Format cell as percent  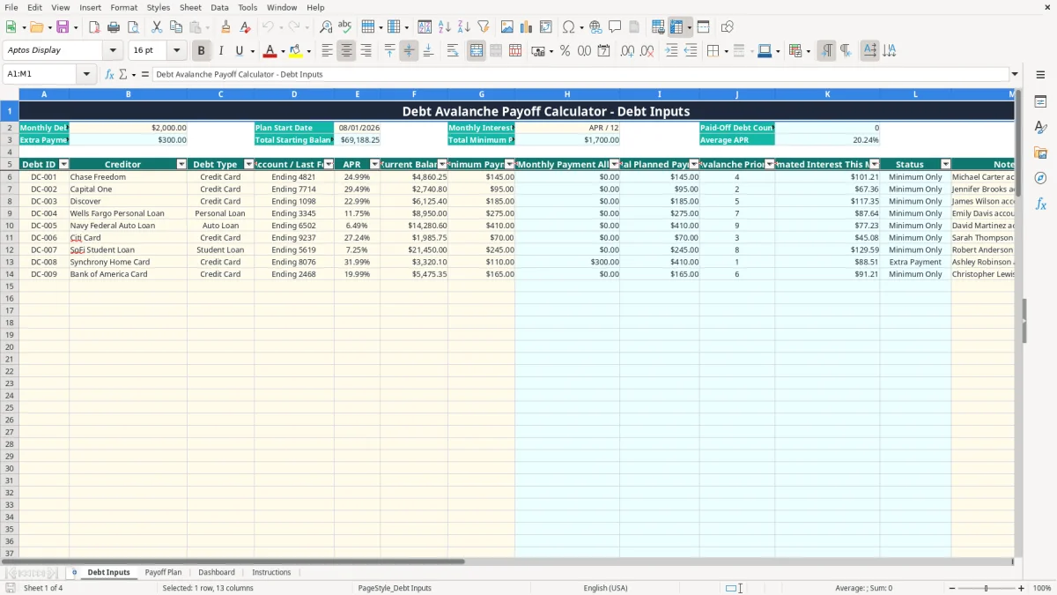click(x=565, y=51)
